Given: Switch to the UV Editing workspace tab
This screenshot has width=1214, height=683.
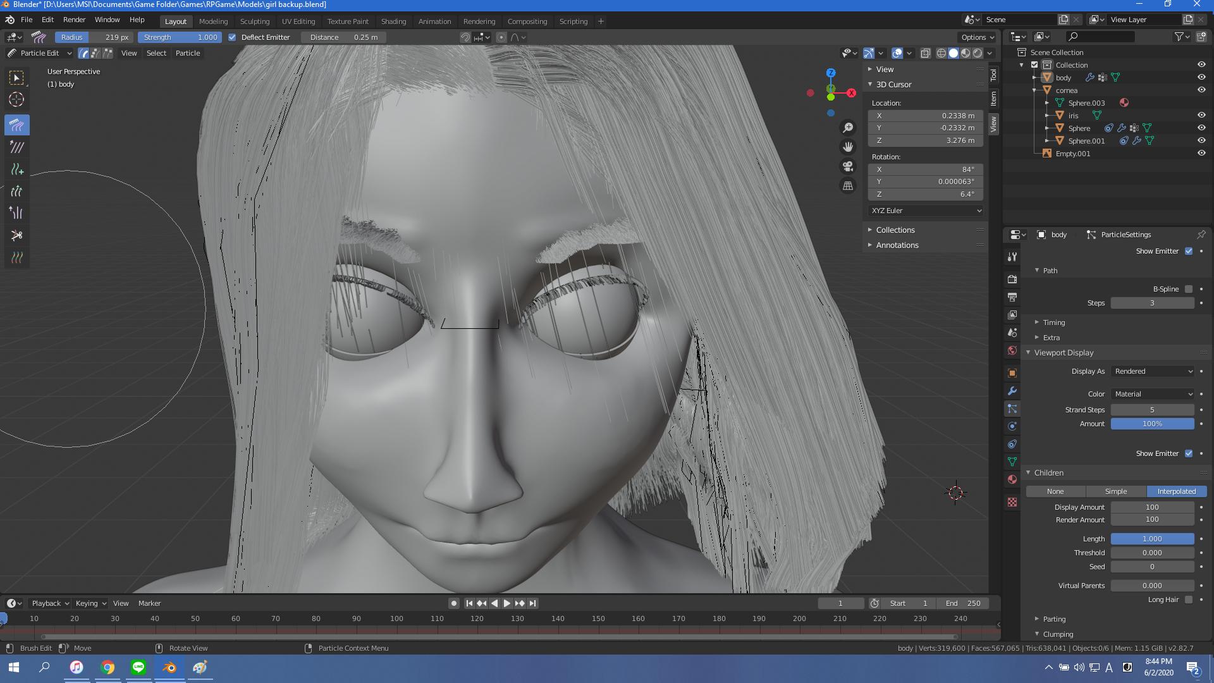Looking at the screenshot, I should 298,22.
